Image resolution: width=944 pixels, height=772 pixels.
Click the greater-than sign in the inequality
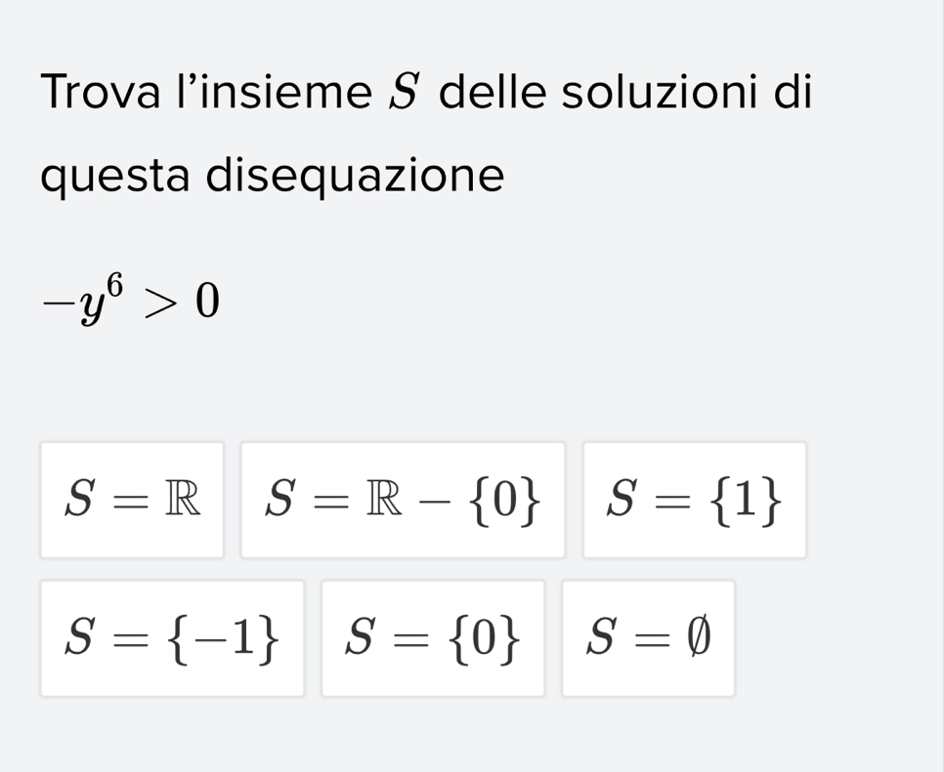click(x=161, y=305)
